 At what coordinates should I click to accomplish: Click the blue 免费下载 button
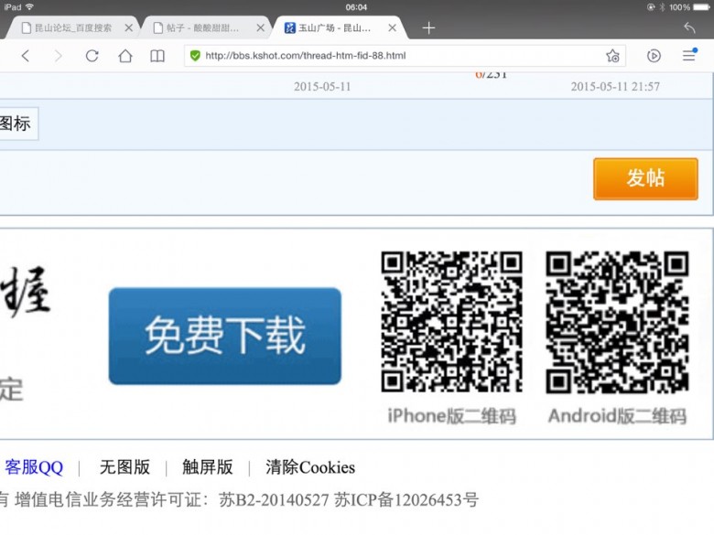[x=224, y=337]
